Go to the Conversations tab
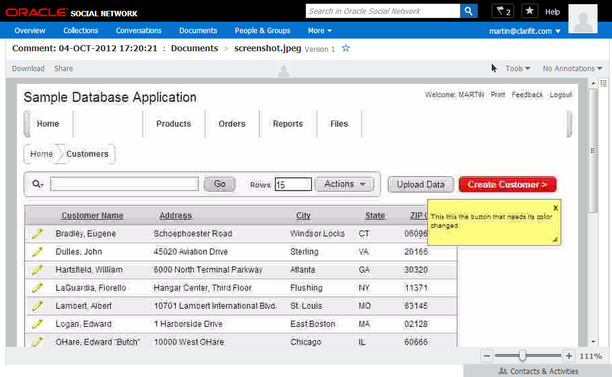Viewport: 612px width, 377px height. point(139,31)
